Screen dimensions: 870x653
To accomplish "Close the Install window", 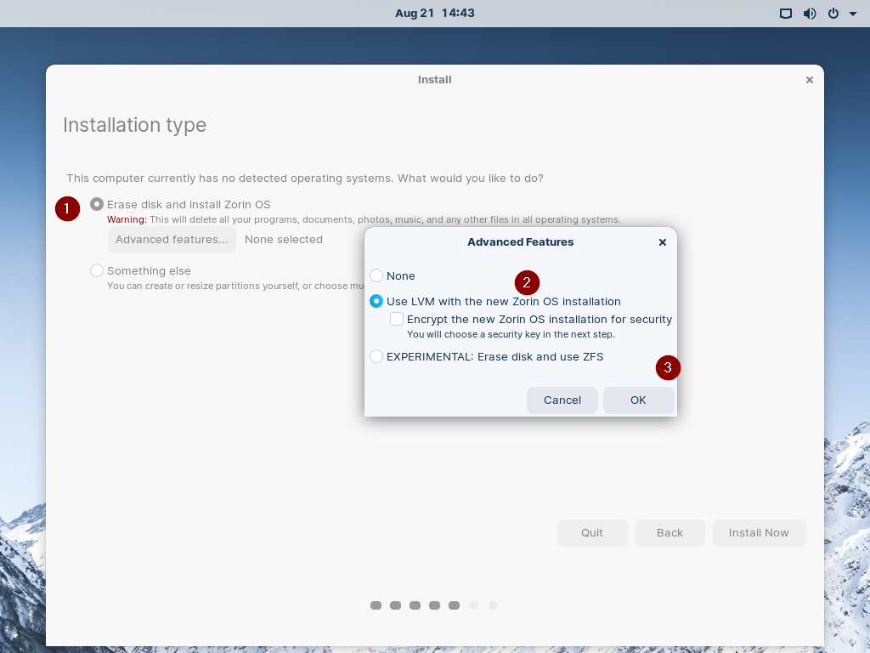I will click(x=809, y=80).
